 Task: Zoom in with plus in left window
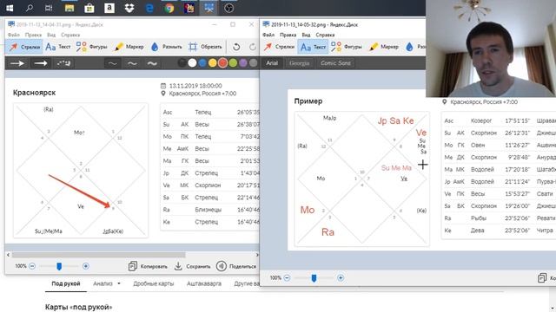[85, 266]
